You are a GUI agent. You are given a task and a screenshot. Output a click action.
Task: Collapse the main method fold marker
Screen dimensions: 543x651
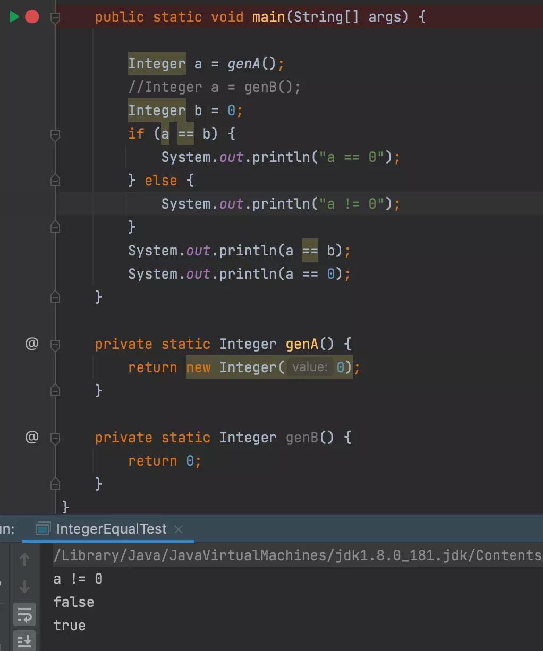click(55, 18)
